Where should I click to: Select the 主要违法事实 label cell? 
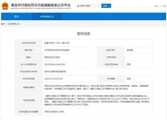coord(29,88)
